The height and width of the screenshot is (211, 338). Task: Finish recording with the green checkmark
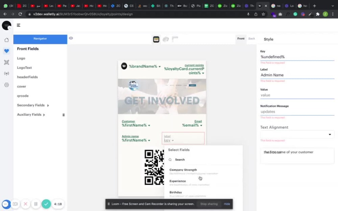pyautogui.click(x=46, y=204)
